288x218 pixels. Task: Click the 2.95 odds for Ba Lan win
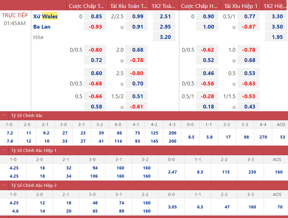point(165,27)
